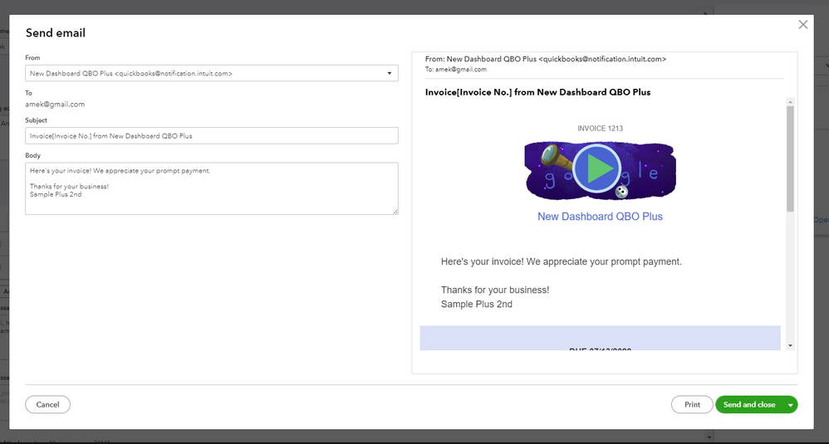
Task: Click the preview scrollbar down arrow
Action: click(790, 346)
